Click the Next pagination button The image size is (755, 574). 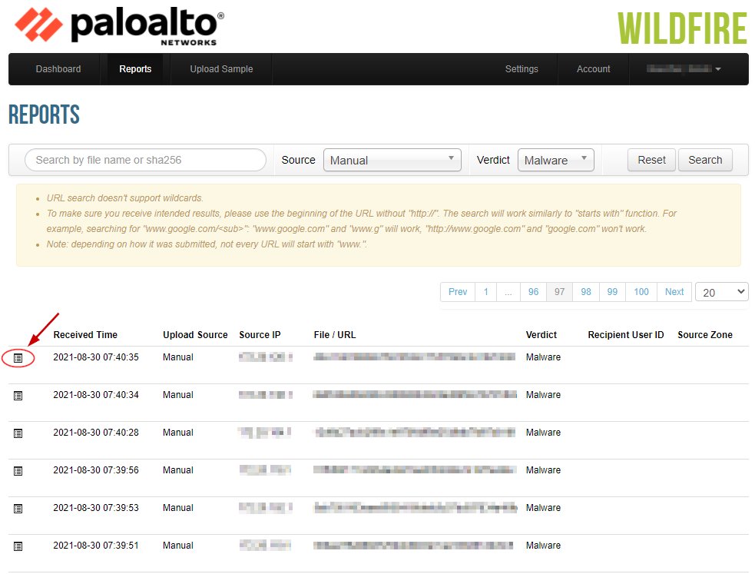[x=674, y=291]
